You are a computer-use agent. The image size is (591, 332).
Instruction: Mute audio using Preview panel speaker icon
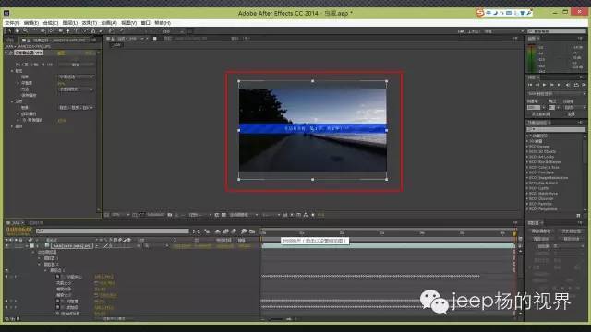point(568,85)
